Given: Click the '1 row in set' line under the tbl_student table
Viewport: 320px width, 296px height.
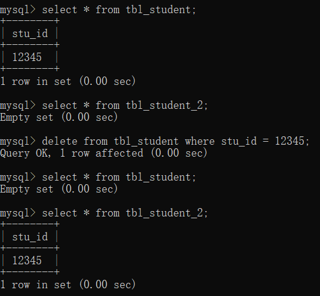Looking at the screenshot, I should coord(67,81).
